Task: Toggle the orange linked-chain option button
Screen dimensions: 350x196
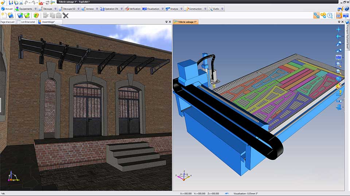Action: (x=323, y=15)
